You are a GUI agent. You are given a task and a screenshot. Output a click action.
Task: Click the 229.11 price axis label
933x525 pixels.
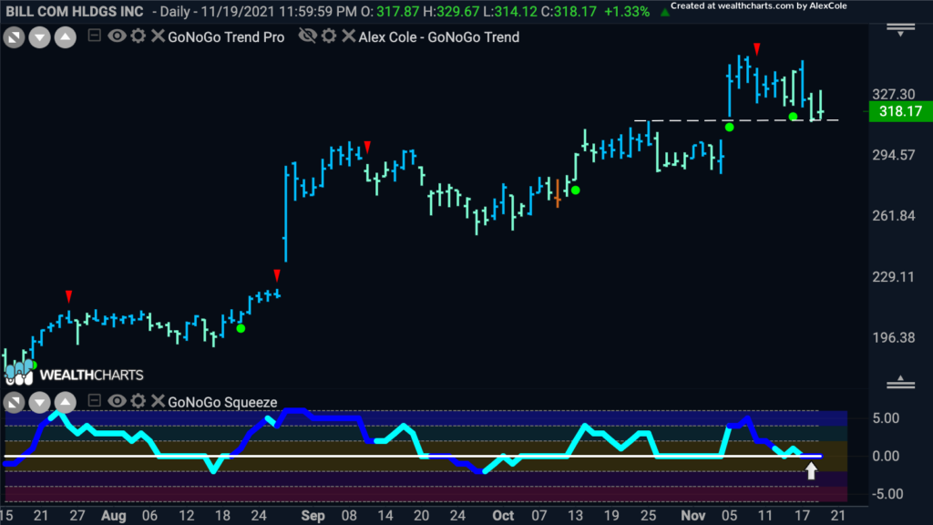[893, 277]
